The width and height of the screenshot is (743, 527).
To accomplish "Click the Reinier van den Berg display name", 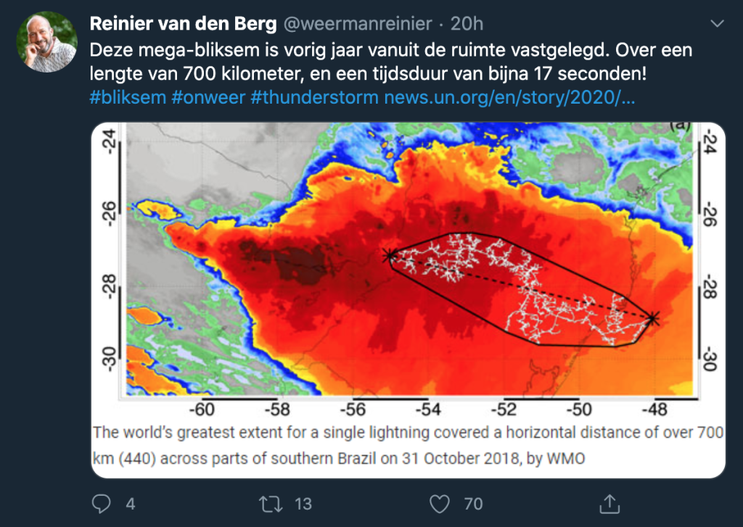I will click(x=183, y=24).
